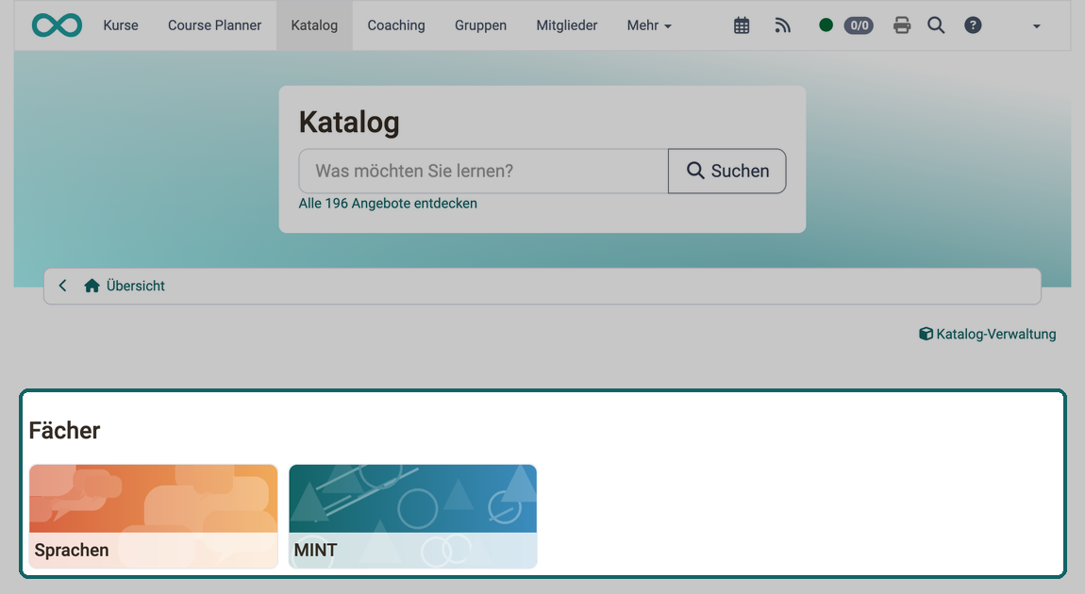Expand the Mehr menu
The width and height of the screenshot is (1085, 594).
point(649,25)
